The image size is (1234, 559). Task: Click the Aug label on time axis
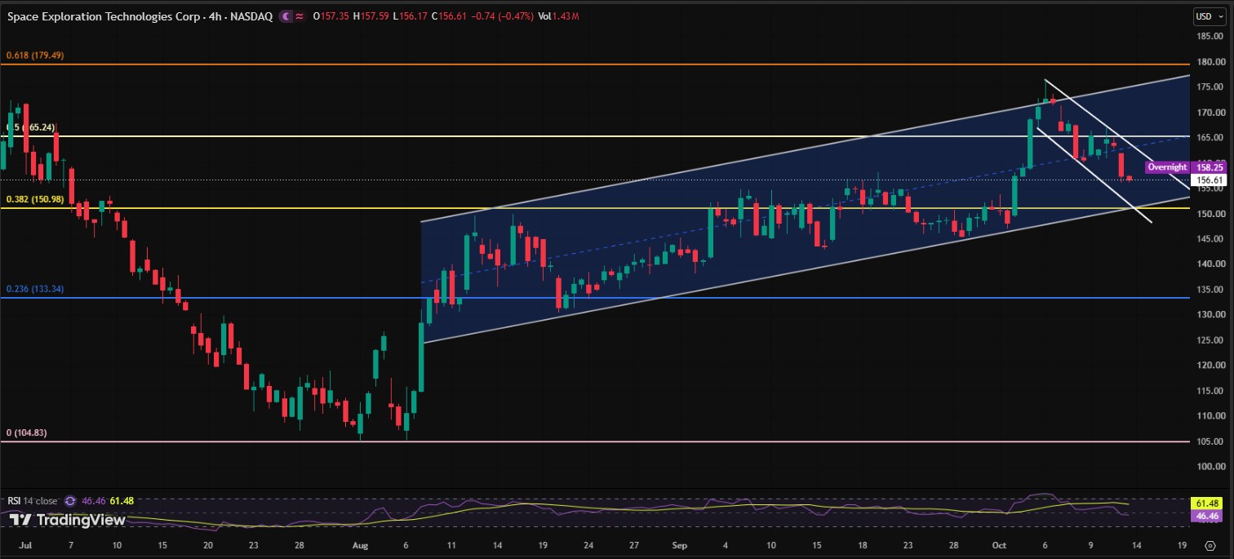[360, 544]
